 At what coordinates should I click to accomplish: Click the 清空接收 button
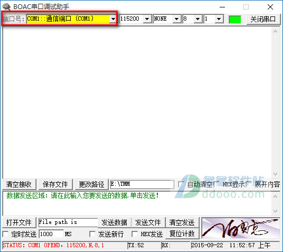[x=19, y=184]
